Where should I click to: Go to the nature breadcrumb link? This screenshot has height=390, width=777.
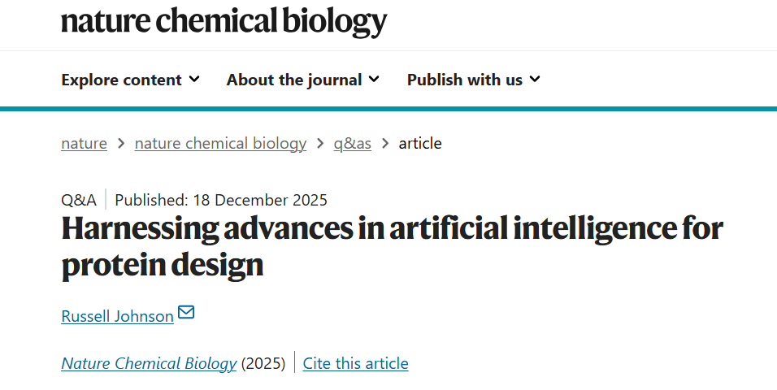tap(84, 144)
